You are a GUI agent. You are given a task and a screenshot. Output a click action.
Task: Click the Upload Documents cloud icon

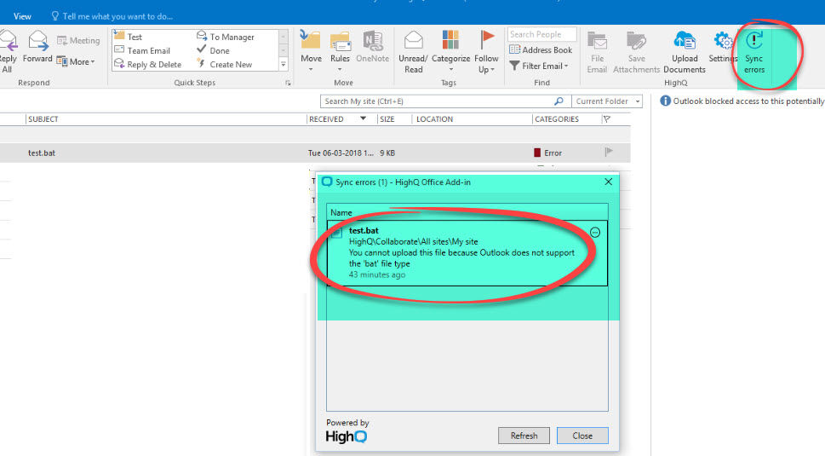[x=685, y=41]
